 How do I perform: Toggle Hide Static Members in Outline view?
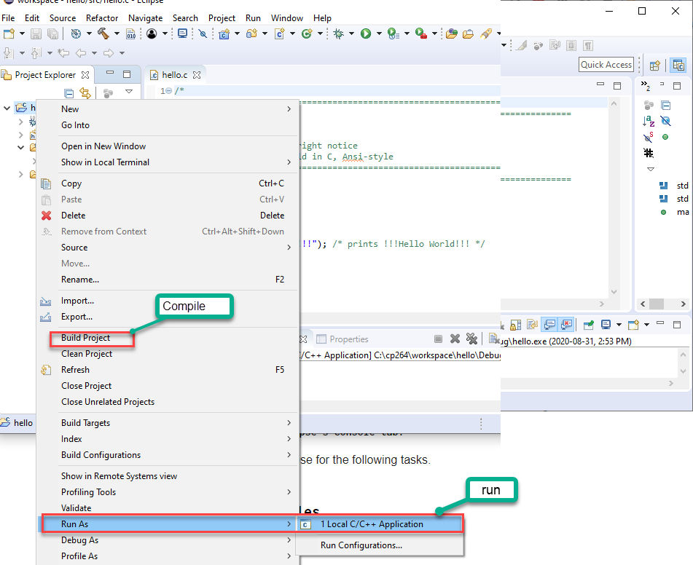(x=649, y=138)
